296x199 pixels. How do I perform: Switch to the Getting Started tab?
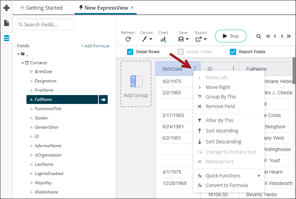click(x=41, y=8)
